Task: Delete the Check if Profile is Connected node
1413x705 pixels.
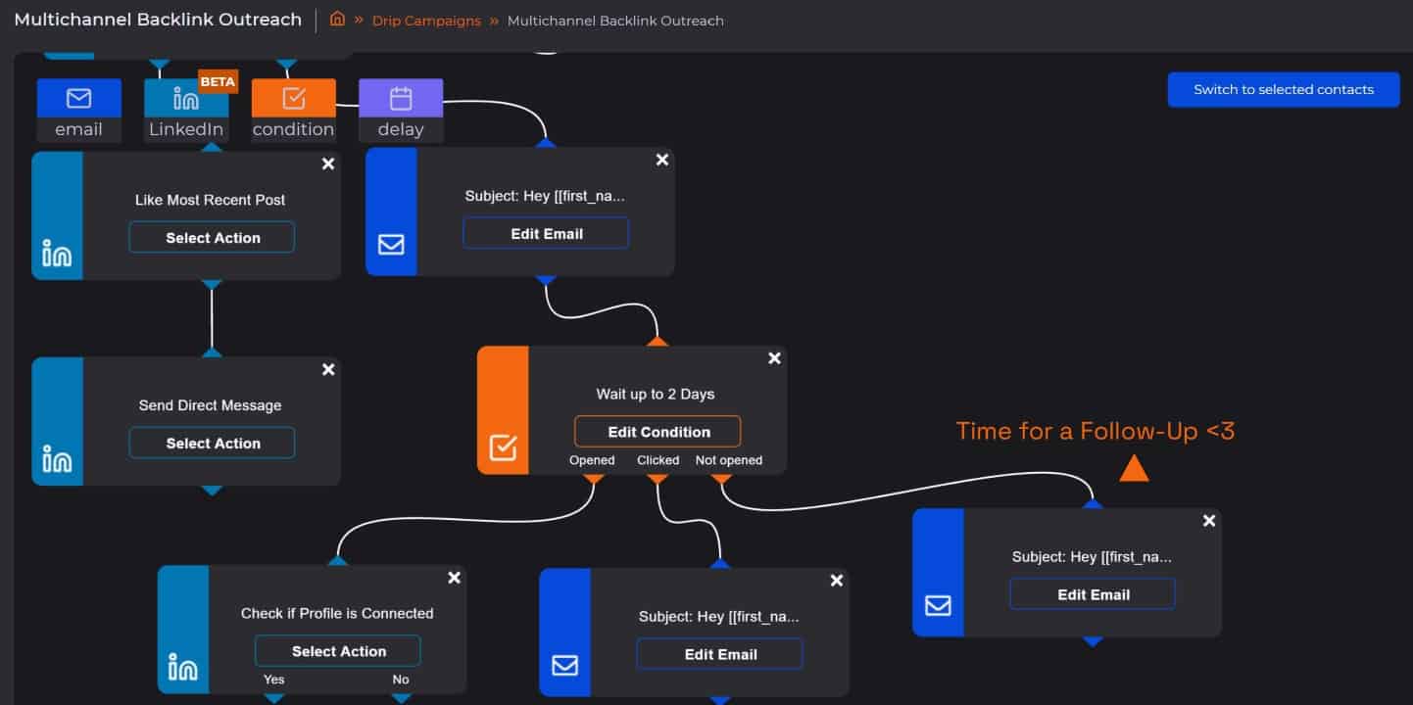Action: point(454,578)
